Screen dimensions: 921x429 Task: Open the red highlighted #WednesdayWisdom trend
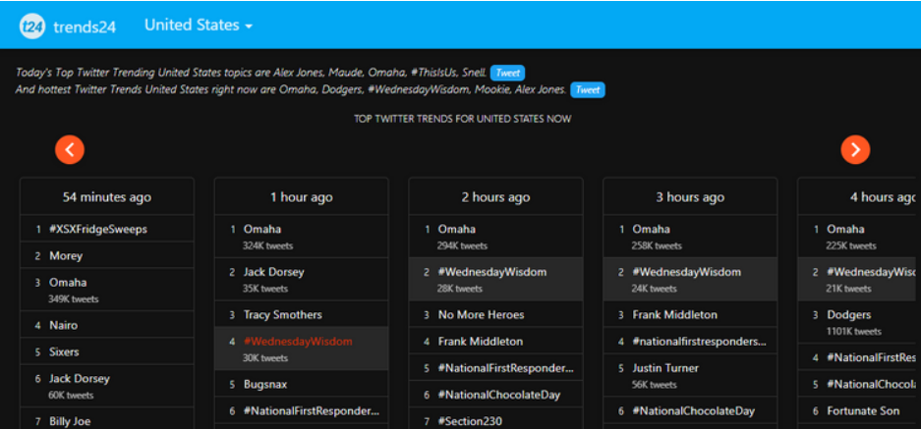pyautogui.click(x=298, y=342)
